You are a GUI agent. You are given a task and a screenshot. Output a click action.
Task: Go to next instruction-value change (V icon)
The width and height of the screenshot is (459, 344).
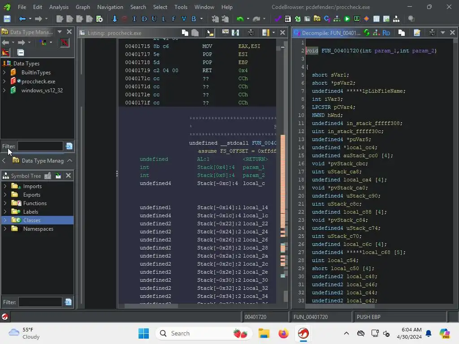(183, 19)
